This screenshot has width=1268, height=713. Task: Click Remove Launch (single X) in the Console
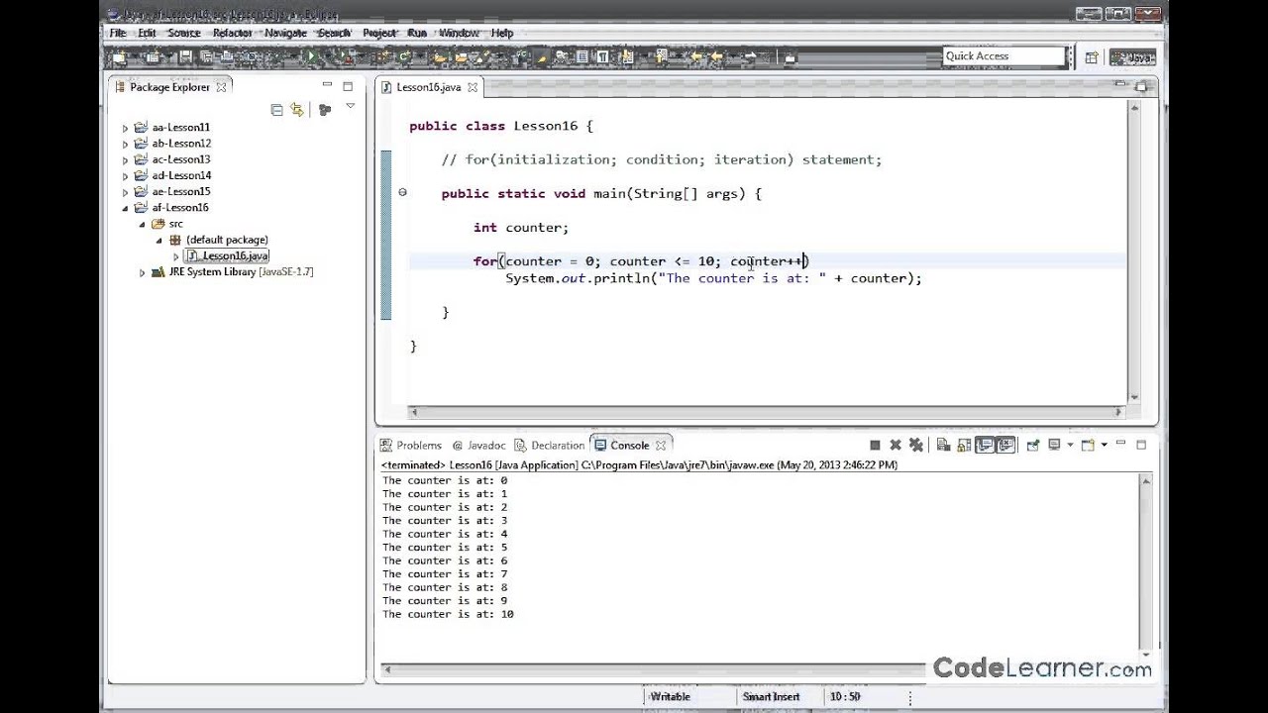click(896, 446)
